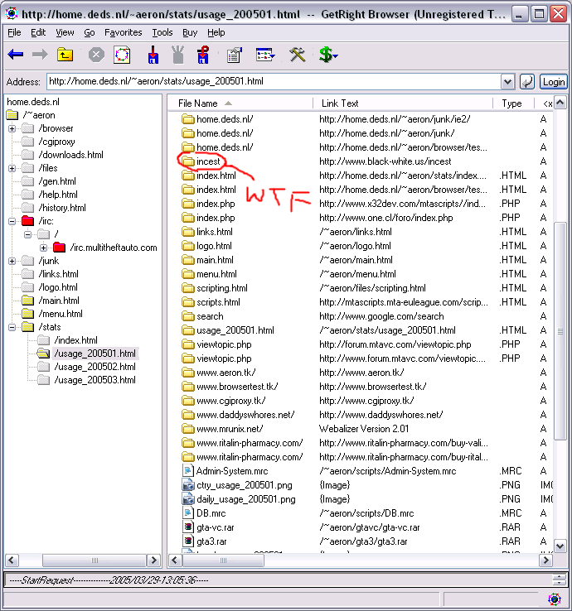572x611 pixels.
Task: Click the status log spinner arrows
Action: pos(559,580)
